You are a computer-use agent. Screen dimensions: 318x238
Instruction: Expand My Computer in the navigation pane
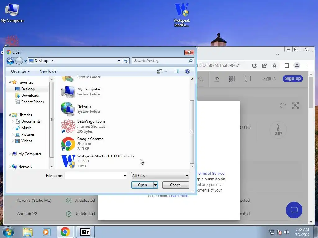click(10, 154)
